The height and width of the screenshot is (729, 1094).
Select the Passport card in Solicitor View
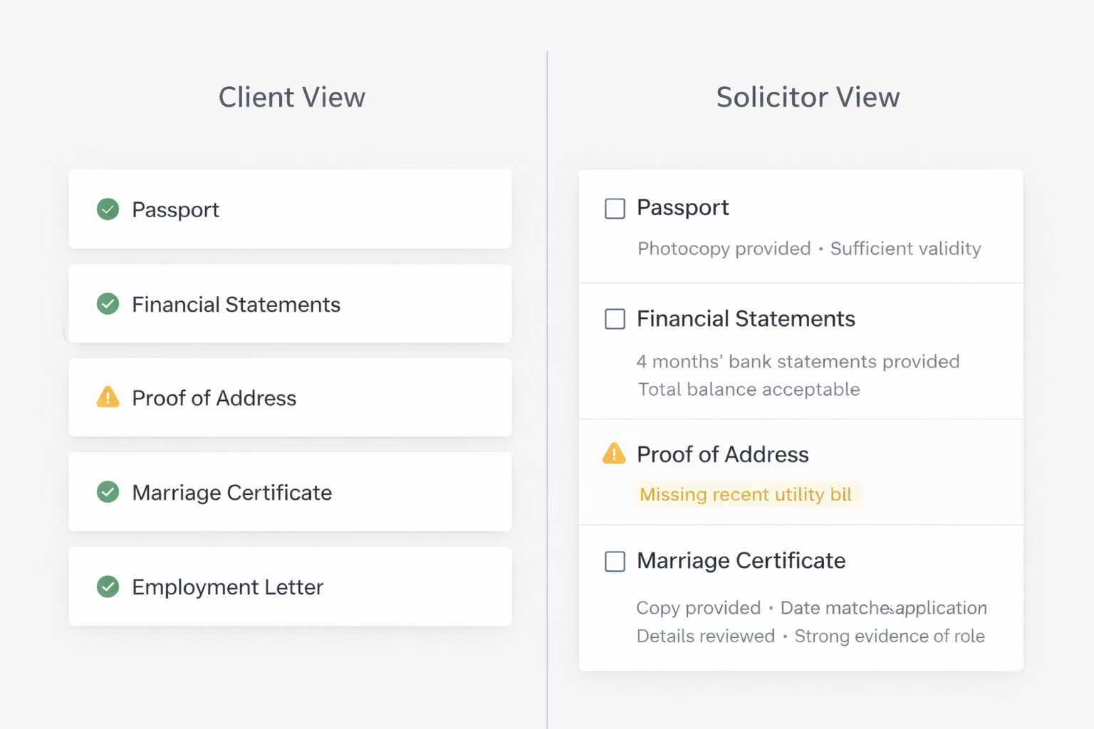click(x=800, y=225)
